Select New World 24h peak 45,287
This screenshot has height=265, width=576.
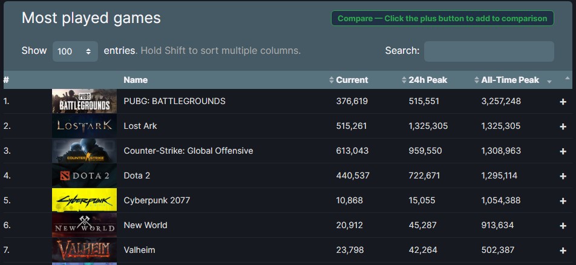coord(422,225)
